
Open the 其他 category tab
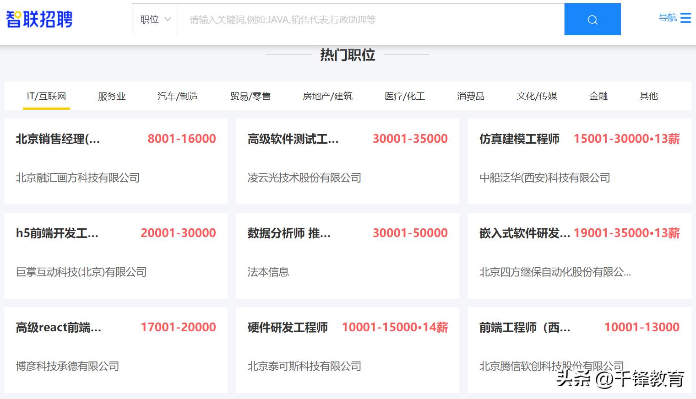[648, 96]
